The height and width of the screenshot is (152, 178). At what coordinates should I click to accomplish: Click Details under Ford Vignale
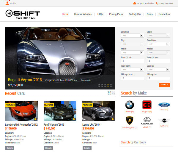point(48,148)
